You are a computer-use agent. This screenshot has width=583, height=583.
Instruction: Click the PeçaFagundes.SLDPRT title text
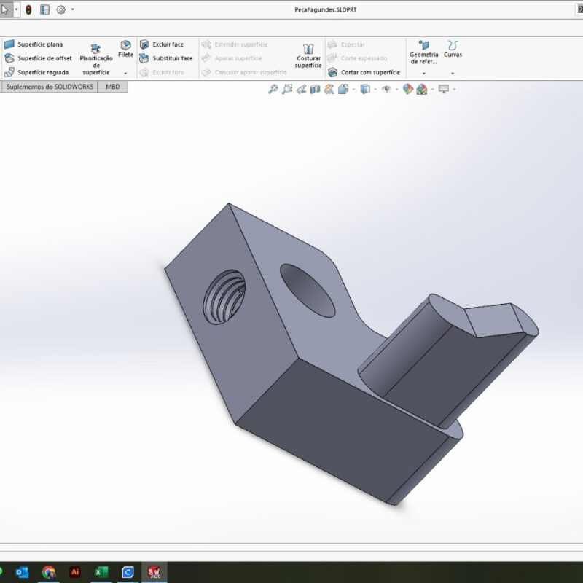(x=325, y=9)
